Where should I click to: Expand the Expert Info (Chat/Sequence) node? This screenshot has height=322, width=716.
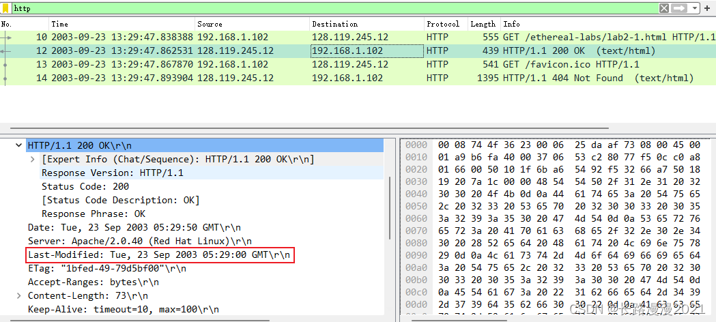[32, 159]
